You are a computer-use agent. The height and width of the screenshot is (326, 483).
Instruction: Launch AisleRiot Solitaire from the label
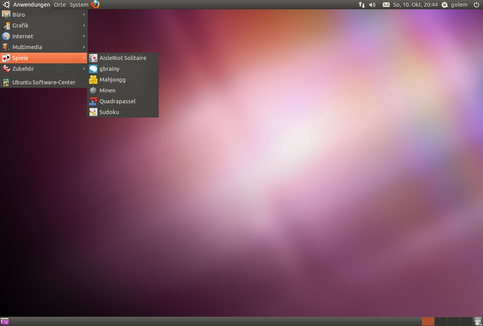point(123,58)
